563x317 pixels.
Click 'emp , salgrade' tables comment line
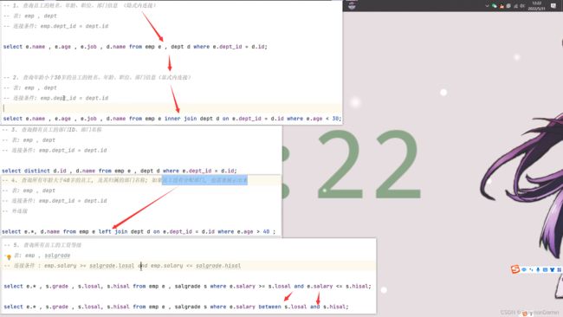click(42, 256)
